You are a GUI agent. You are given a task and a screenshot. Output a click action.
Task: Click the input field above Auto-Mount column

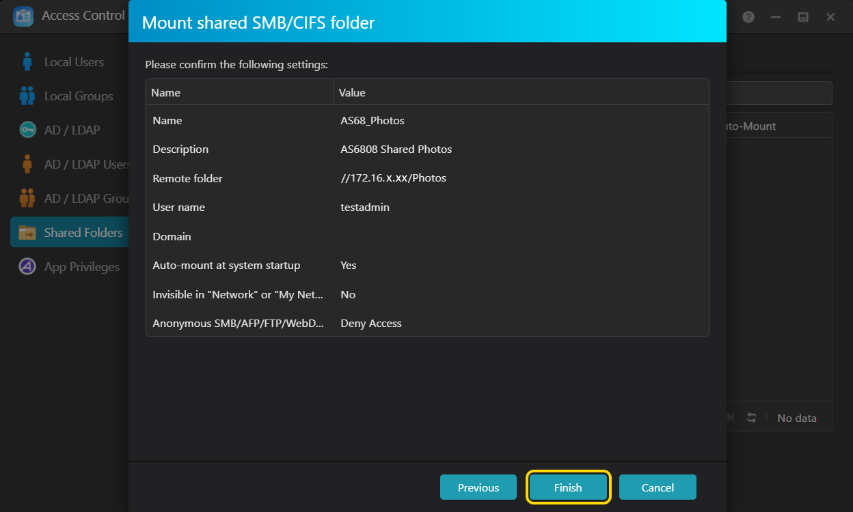(778, 94)
